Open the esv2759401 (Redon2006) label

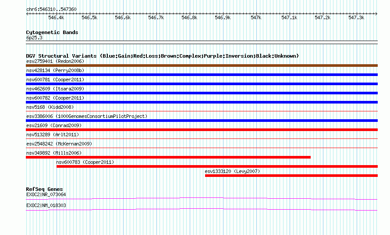coord(55,61)
